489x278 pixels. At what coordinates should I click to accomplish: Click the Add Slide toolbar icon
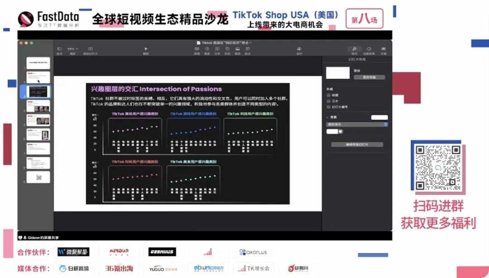[x=91, y=49]
